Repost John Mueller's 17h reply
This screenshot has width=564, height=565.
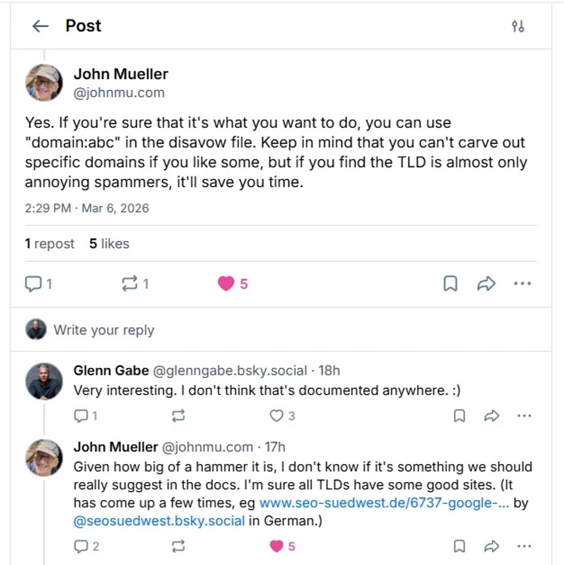(178, 546)
